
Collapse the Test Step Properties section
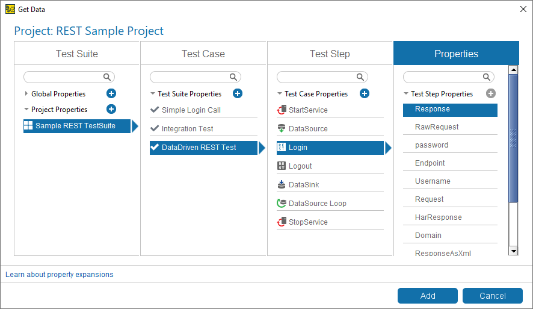[406, 93]
